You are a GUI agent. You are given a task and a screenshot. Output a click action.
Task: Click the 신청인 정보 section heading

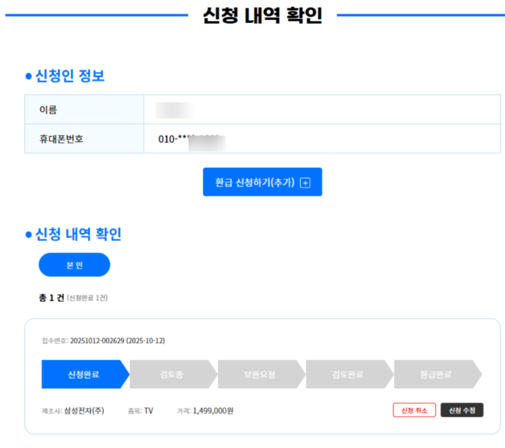[x=70, y=76]
